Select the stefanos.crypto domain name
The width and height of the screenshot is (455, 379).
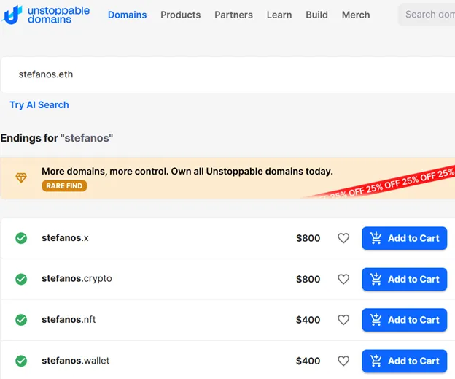tap(77, 279)
